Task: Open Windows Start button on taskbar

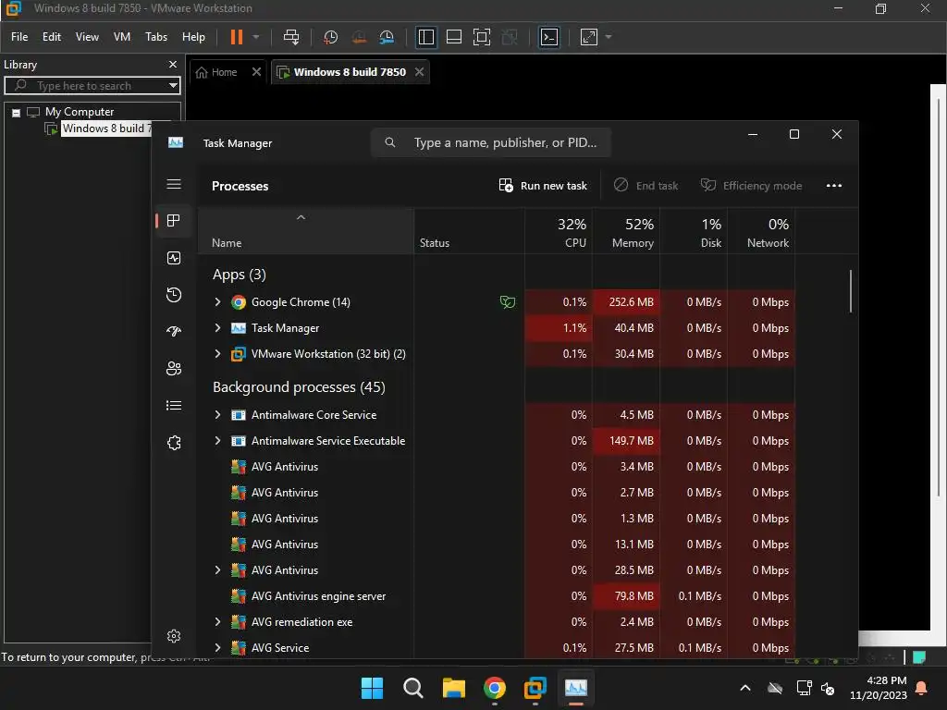Action: [372, 688]
